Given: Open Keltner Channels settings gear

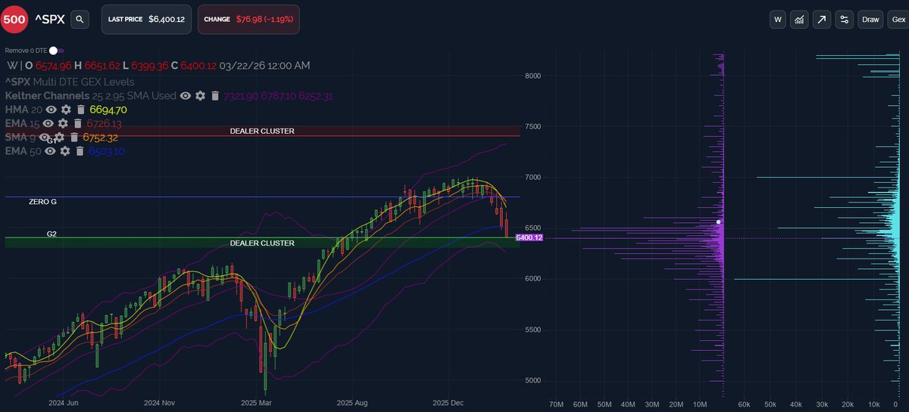Looking at the screenshot, I should [x=200, y=96].
